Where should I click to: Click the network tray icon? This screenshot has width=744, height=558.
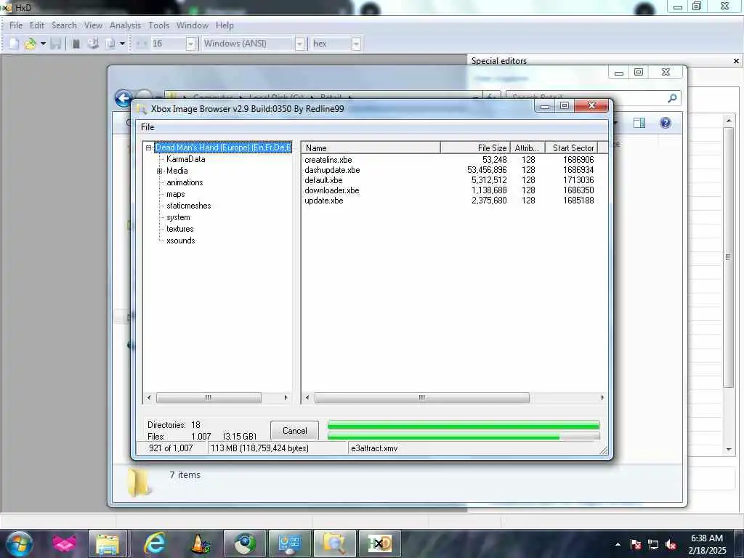pos(653,544)
